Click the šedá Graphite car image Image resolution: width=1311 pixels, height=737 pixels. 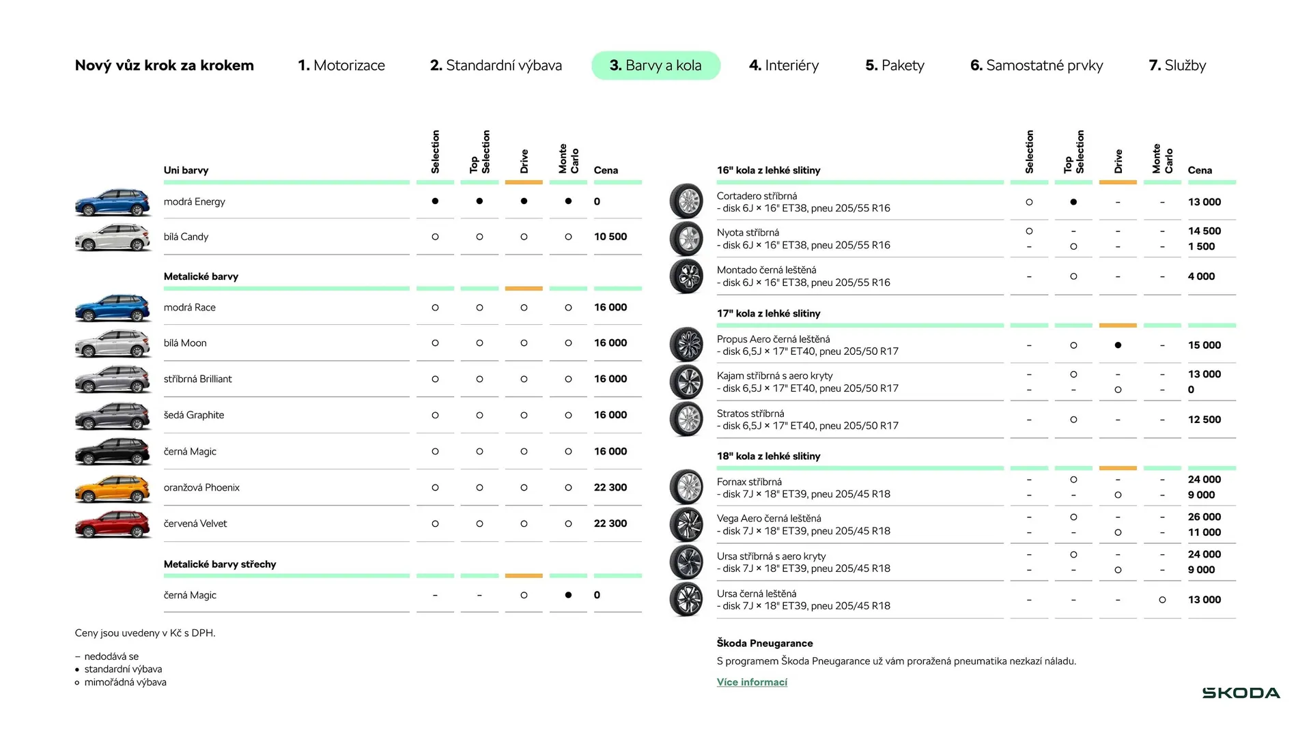point(113,416)
